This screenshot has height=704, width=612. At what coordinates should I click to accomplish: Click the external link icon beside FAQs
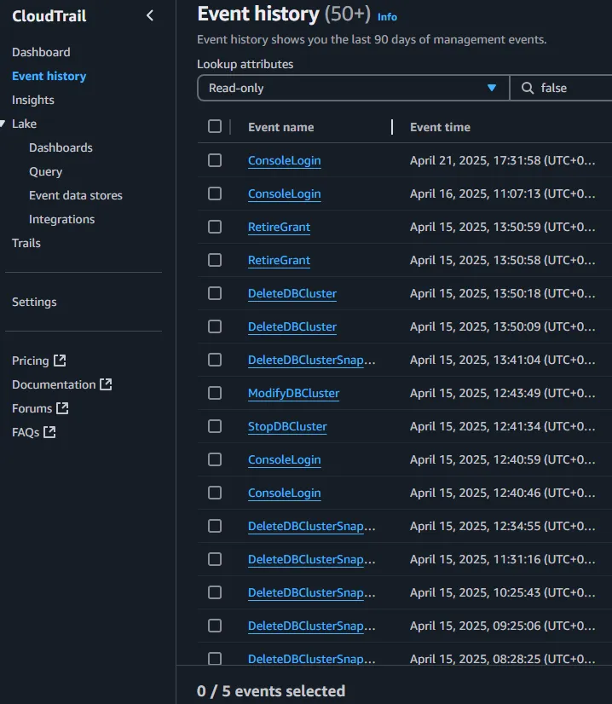click(x=49, y=432)
